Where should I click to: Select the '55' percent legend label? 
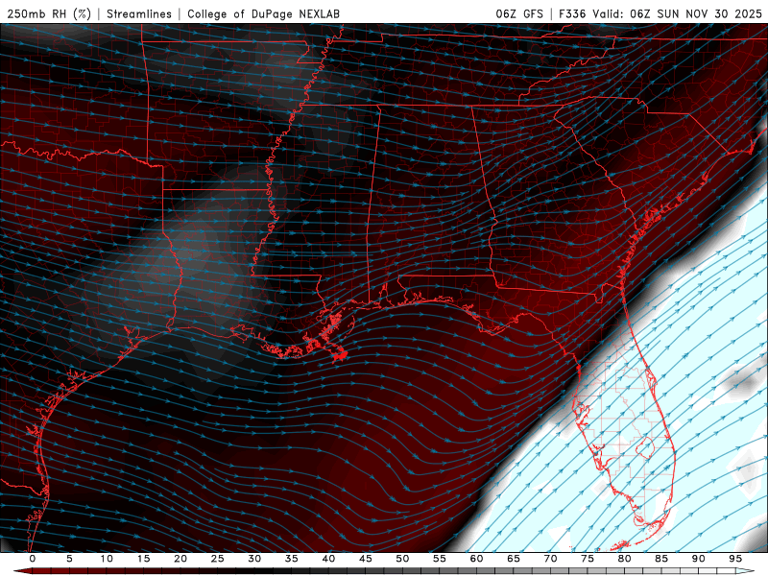(440, 559)
